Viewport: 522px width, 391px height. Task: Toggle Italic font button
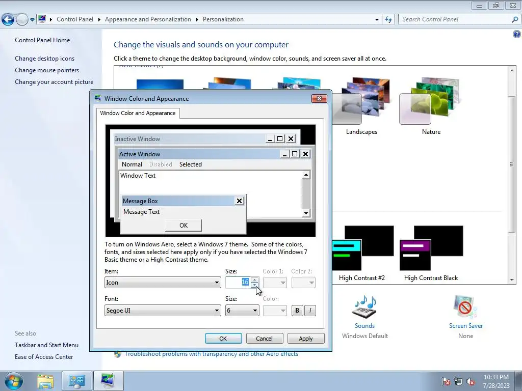point(310,311)
